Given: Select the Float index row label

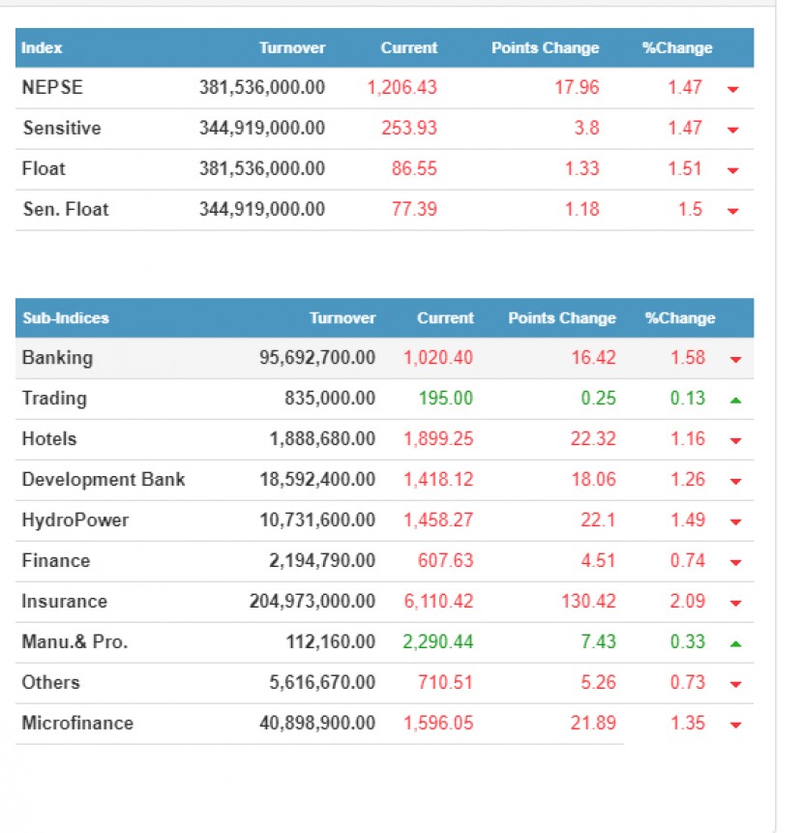Looking at the screenshot, I should pyautogui.click(x=44, y=169).
